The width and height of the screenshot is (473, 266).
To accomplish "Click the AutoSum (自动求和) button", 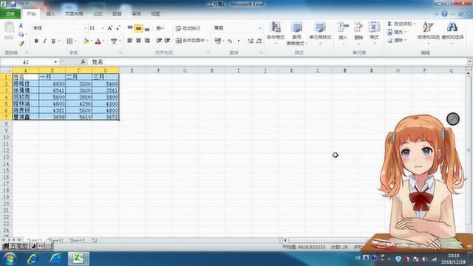I will tap(400, 24).
